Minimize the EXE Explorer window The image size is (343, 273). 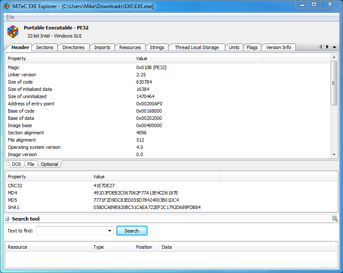[x=302, y=5]
